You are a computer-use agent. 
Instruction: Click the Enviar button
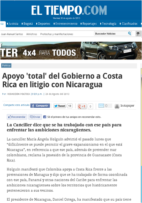(x=35, y=117)
